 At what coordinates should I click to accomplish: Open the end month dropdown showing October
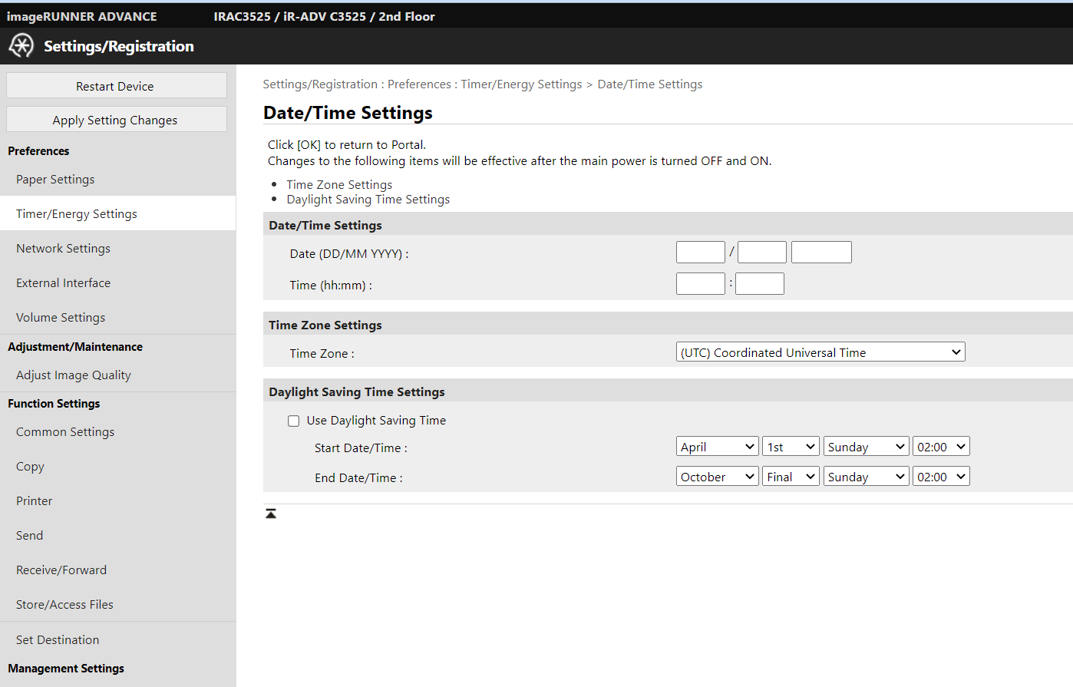pos(717,477)
